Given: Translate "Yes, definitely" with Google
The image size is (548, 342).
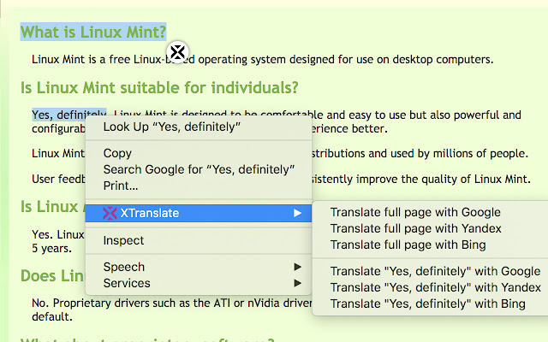Looking at the screenshot, I should click(435, 271).
